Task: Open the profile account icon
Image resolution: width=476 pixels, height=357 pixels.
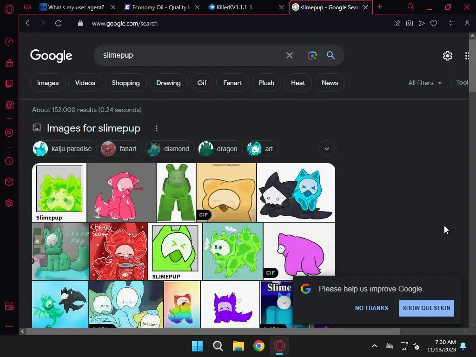Action: 467,23
